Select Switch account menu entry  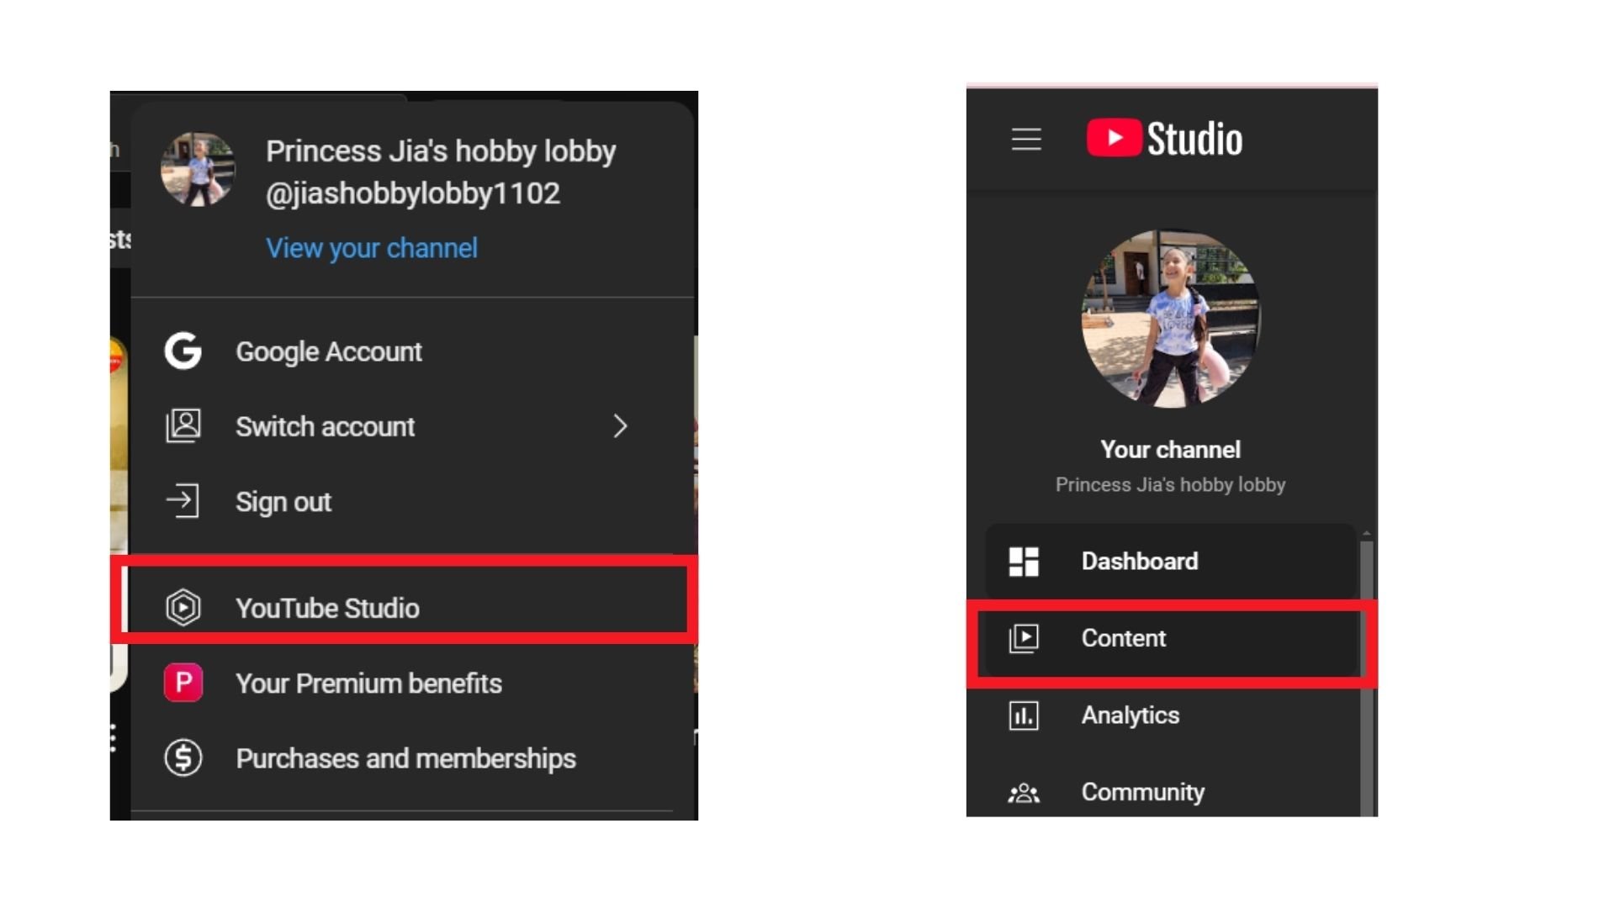tap(412, 426)
